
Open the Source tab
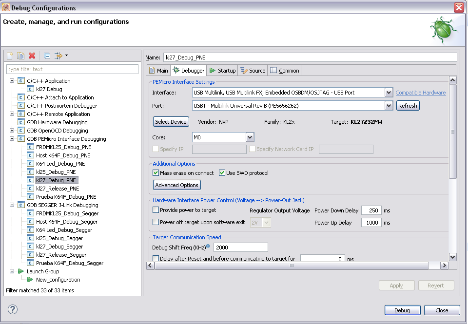(x=253, y=71)
